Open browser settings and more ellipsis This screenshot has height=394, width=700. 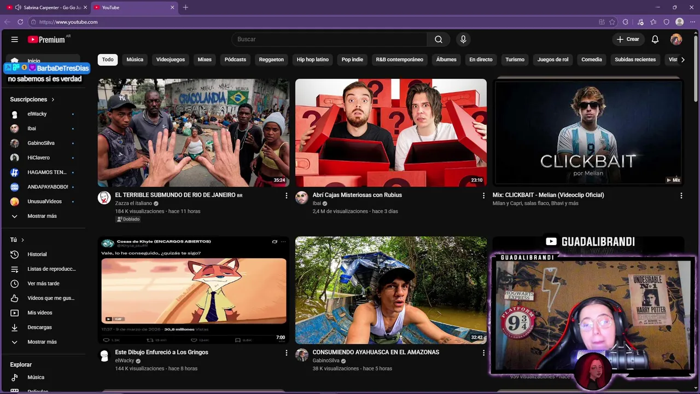coord(692,22)
